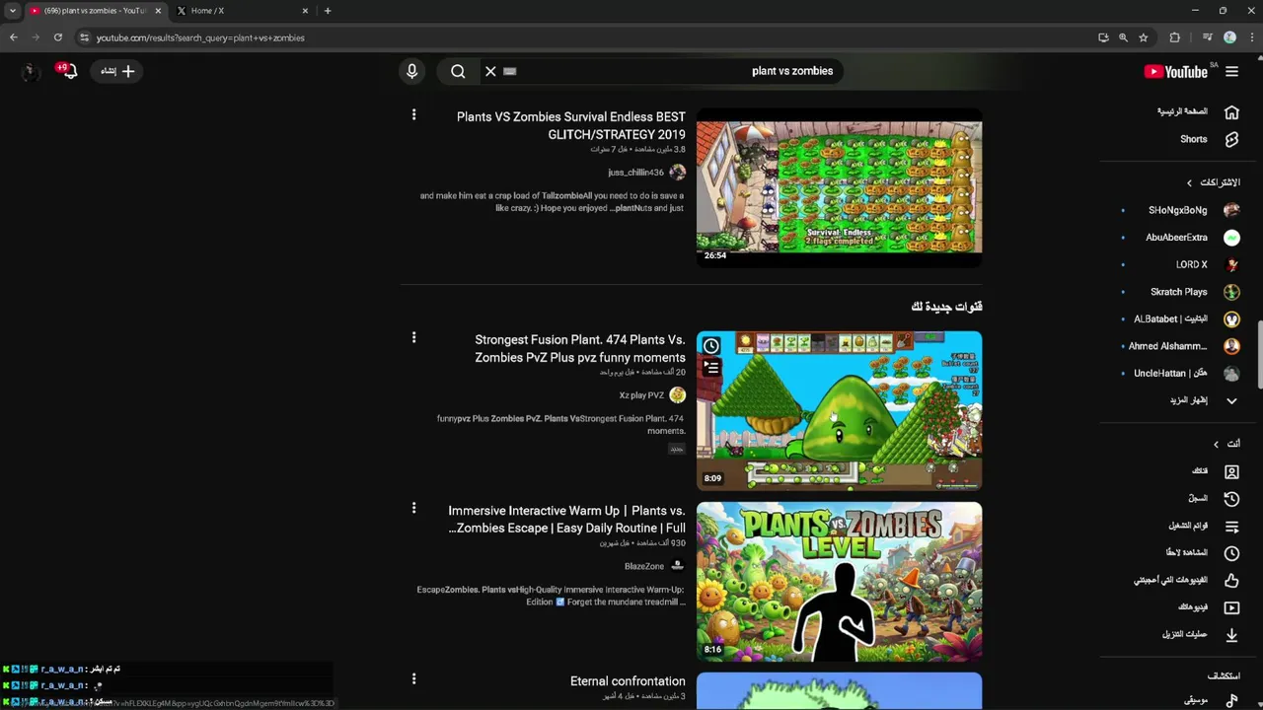The height and width of the screenshot is (710, 1263).
Task: Reload the page
Action: pos(58,37)
